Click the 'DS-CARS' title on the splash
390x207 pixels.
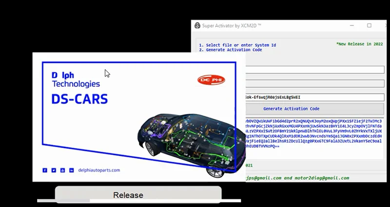click(79, 99)
